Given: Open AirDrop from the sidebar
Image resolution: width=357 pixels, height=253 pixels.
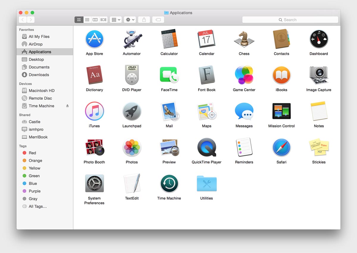Looking at the screenshot, I should click(x=45, y=44).
